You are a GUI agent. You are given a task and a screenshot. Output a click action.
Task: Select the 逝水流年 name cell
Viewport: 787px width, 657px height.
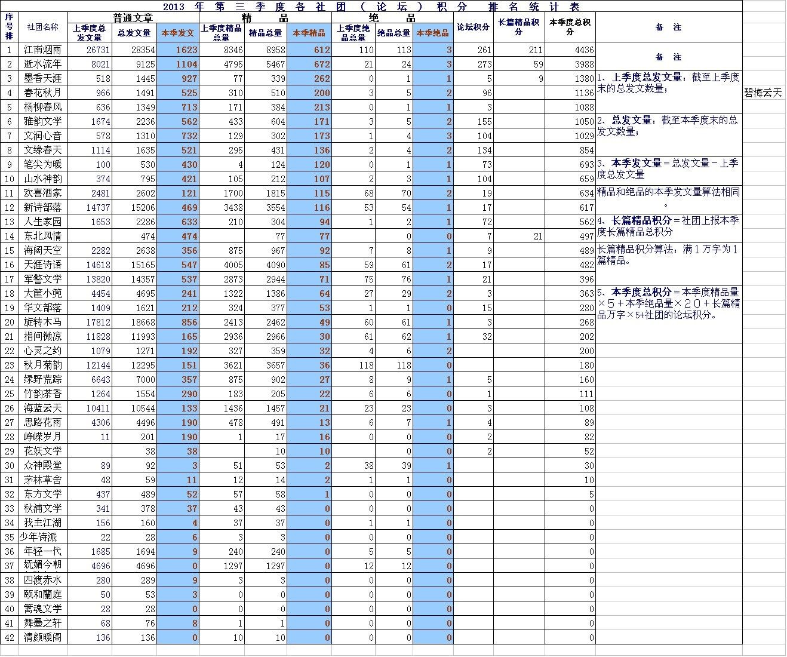[43, 64]
